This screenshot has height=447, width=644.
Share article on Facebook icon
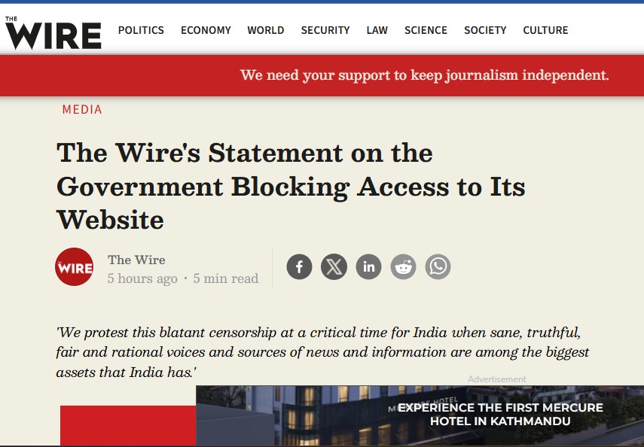[x=299, y=267]
